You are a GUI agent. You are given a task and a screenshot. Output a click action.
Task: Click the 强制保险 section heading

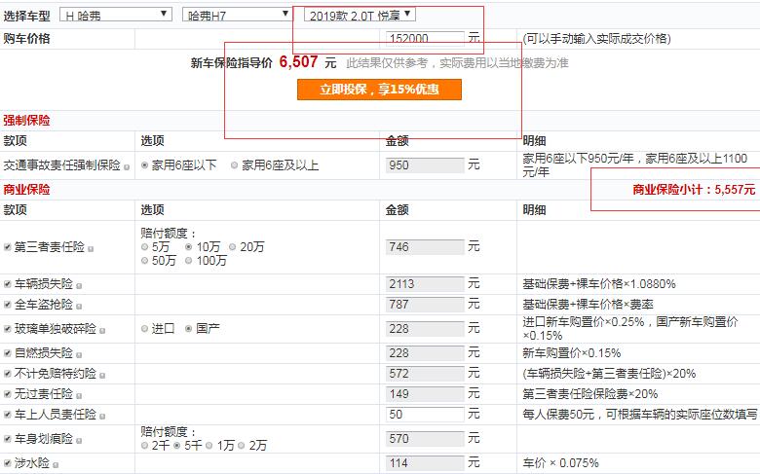pos(26,121)
